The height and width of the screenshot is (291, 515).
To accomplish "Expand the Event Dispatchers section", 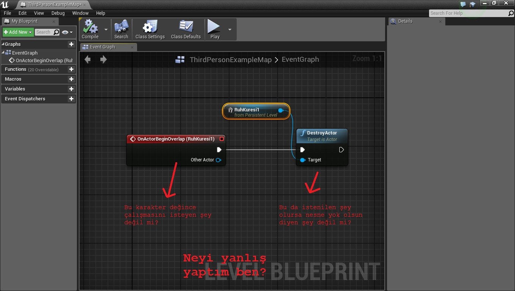I will pos(25,99).
